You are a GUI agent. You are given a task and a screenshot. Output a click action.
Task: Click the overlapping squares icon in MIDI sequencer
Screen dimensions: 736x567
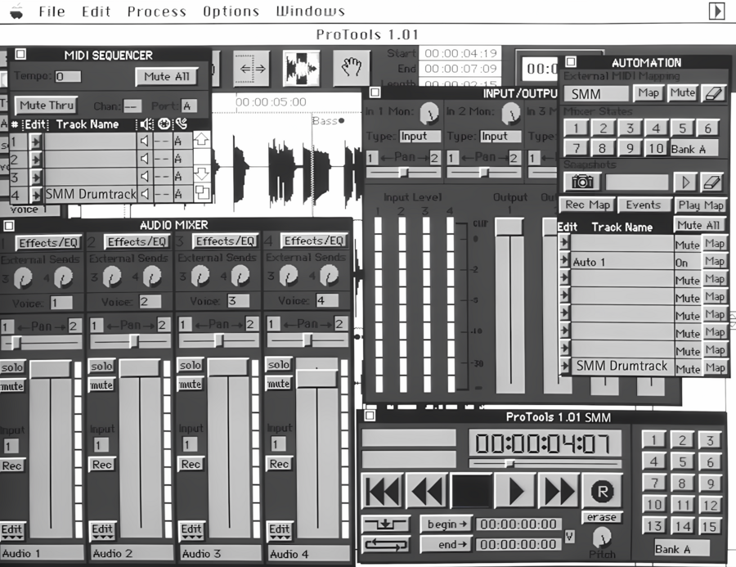pos(202,192)
